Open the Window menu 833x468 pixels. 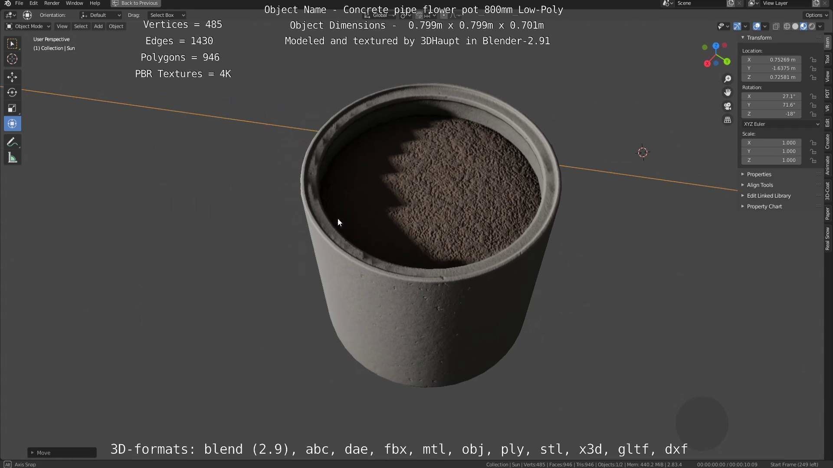pos(74,3)
